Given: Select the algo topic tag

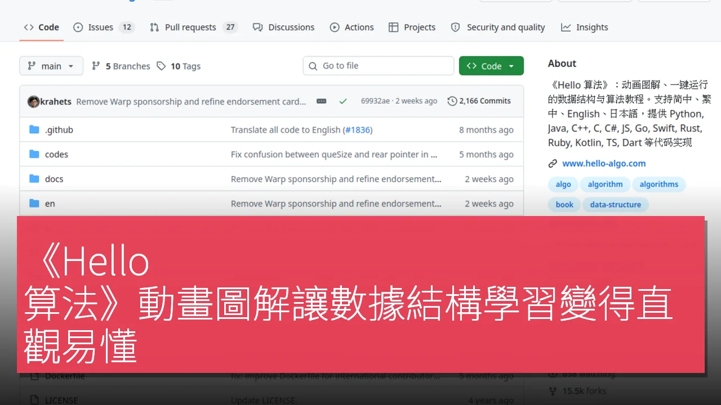Looking at the screenshot, I should coord(563,184).
